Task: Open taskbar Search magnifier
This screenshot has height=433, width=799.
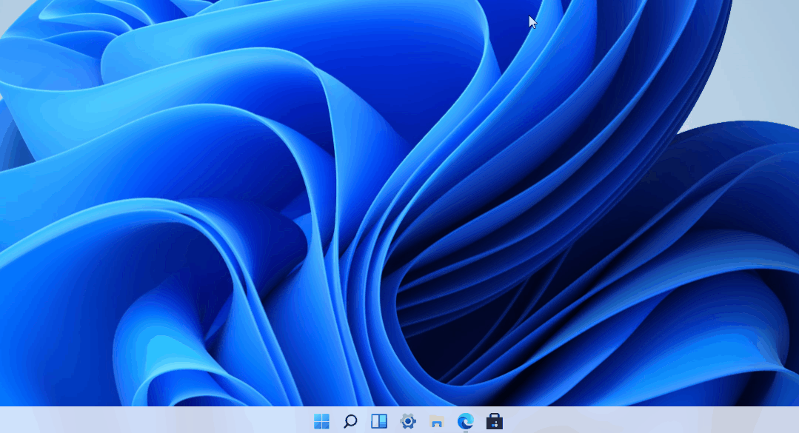Action: tap(350, 421)
